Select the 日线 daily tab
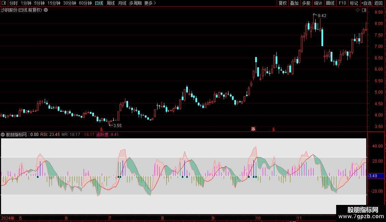 pyautogui.click(x=99, y=3)
